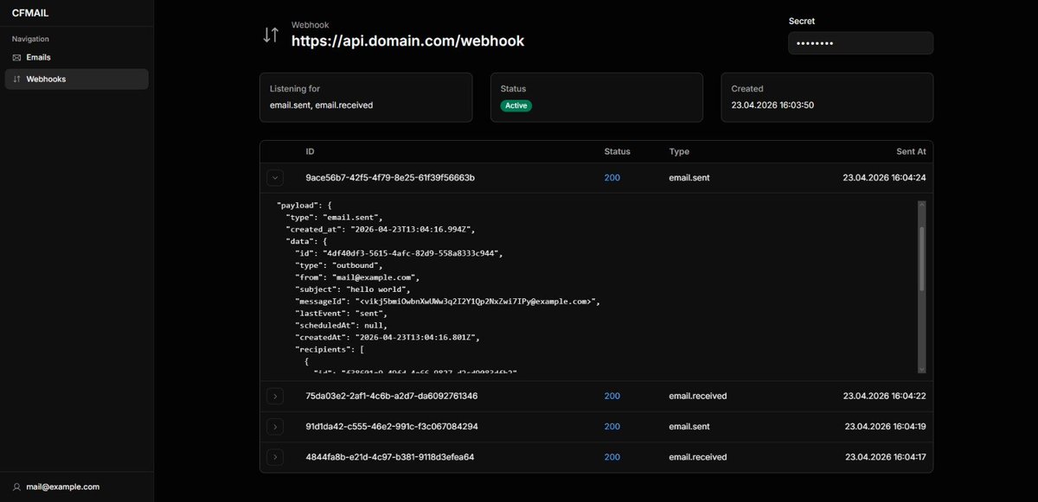Screen dimensions: 1038x502
Task: Click the large webhook arrows icon in header
Action: (271, 35)
